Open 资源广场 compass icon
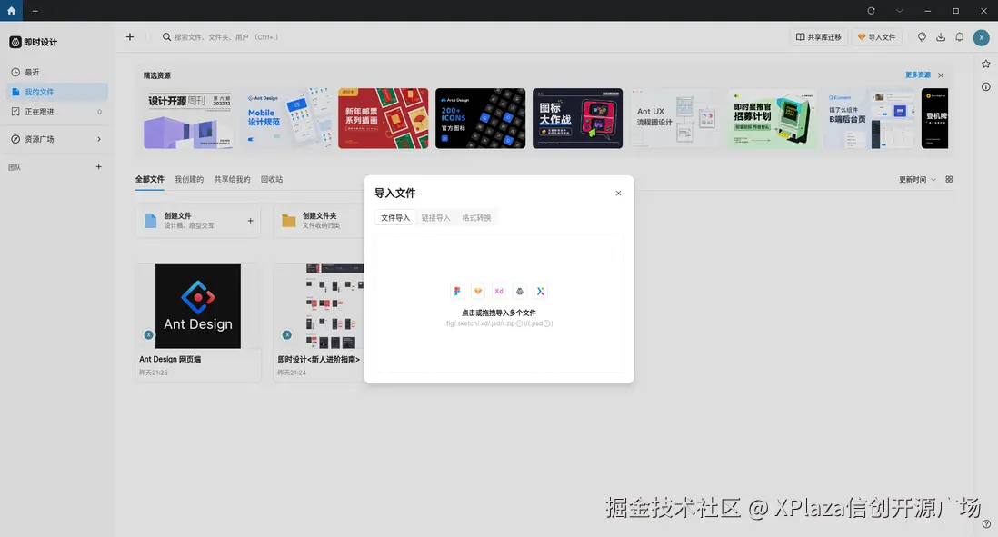 pyautogui.click(x=15, y=139)
